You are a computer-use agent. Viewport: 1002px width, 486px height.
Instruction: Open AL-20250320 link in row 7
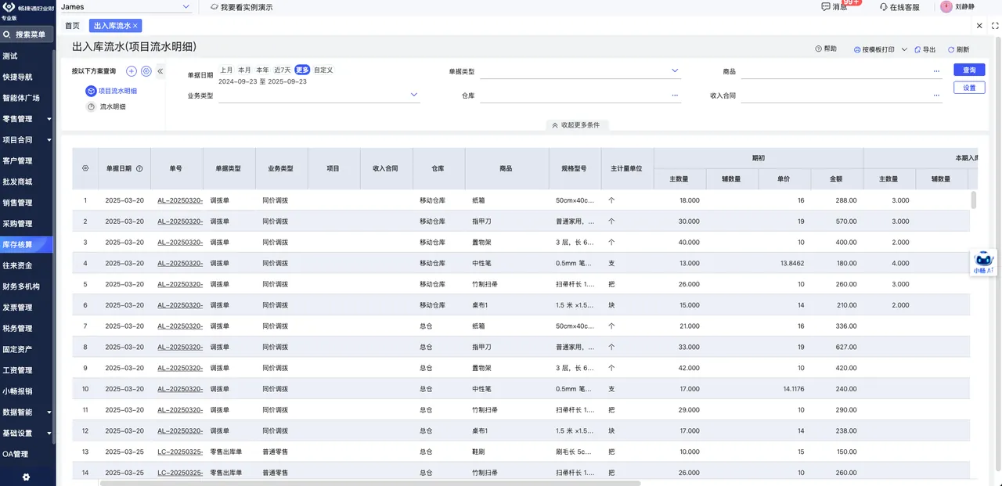pos(180,326)
